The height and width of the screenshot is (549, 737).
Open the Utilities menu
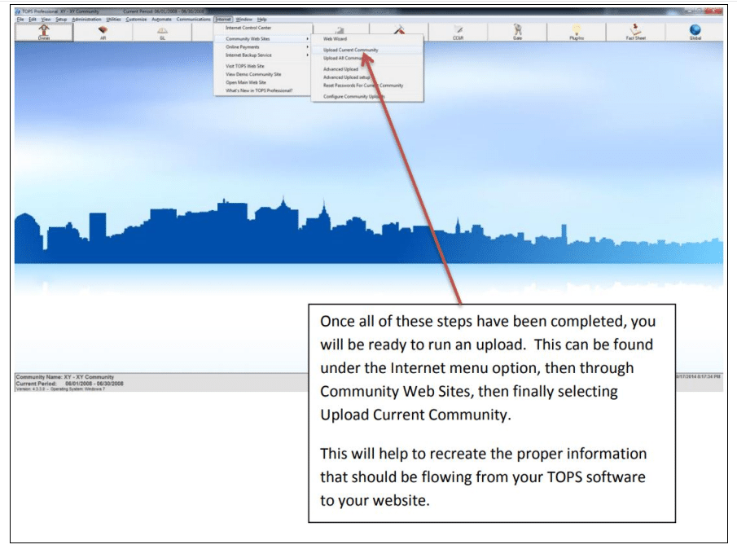(113, 20)
